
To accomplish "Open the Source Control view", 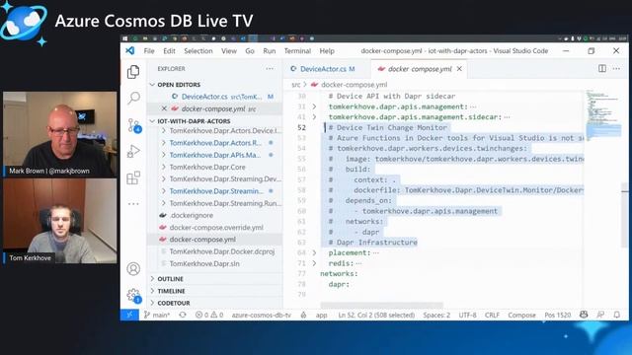I will [x=134, y=125].
